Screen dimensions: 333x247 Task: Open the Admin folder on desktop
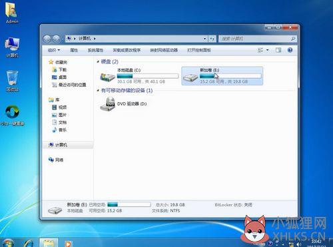pos(12,13)
